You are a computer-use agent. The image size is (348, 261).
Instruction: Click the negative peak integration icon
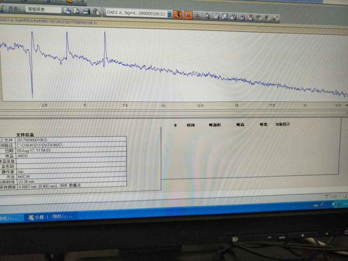pos(225,17)
